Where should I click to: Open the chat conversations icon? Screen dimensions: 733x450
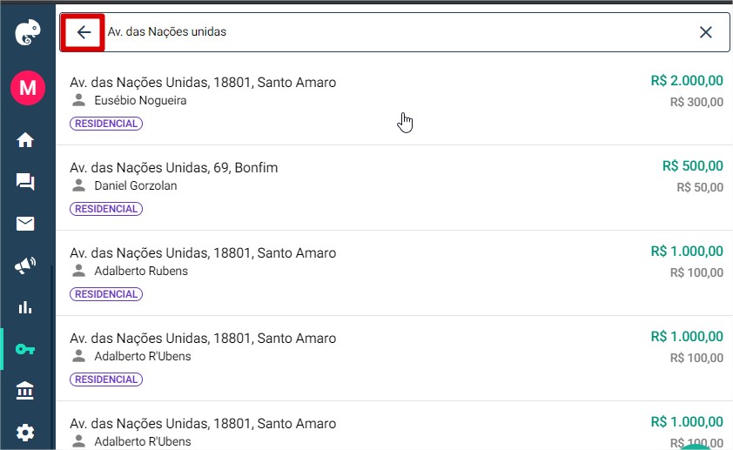(25, 182)
